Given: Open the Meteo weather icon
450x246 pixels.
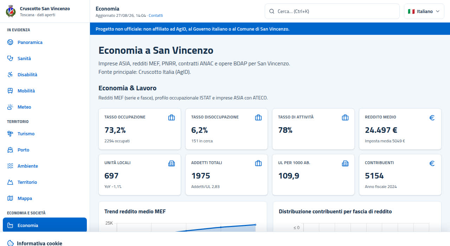Looking at the screenshot, I should point(10,107).
